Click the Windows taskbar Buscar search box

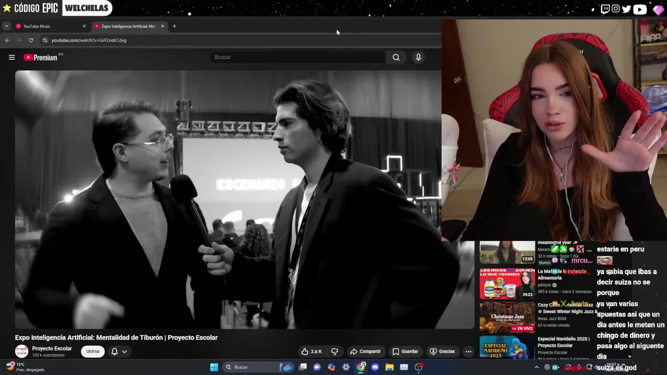[x=257, y=367]
